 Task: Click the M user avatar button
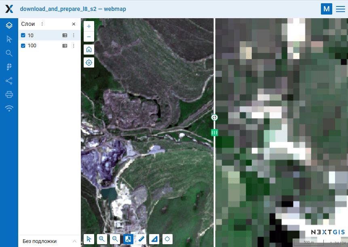pos(326,9)
